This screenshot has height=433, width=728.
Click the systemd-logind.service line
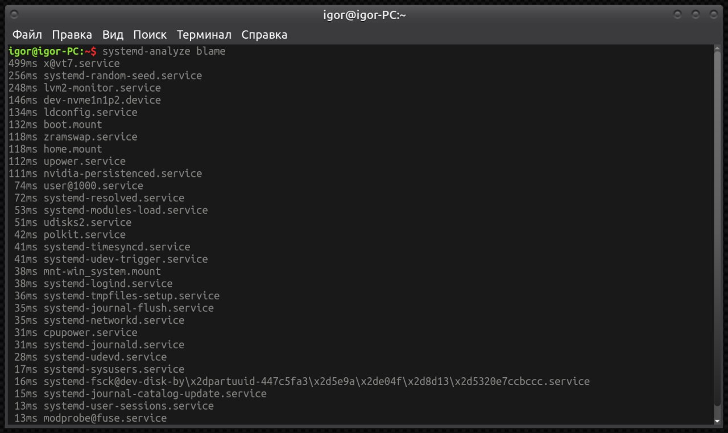point(93,284)
